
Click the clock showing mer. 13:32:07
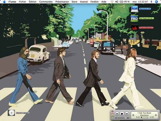click(140, 2)
